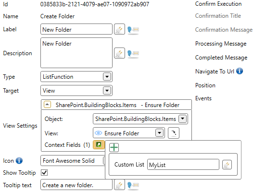Viewport: 253px width, 191px height.
Task: Click the plug icon next to Description box
Action: pos(119,53)
